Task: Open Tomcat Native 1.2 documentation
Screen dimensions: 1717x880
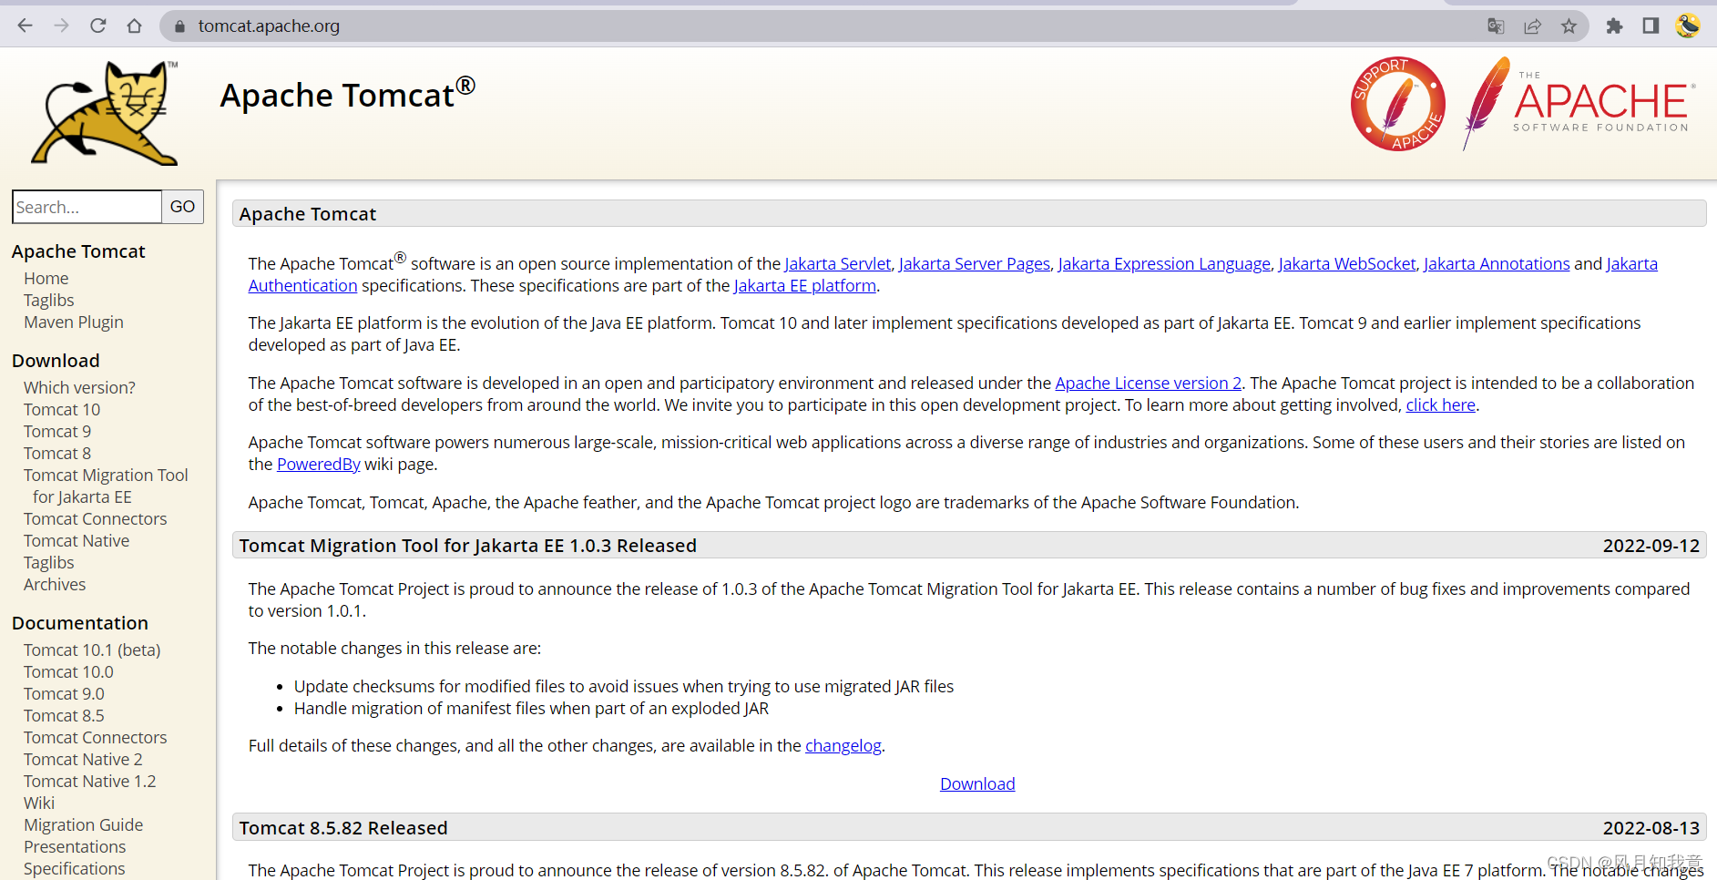Action: 90,781
